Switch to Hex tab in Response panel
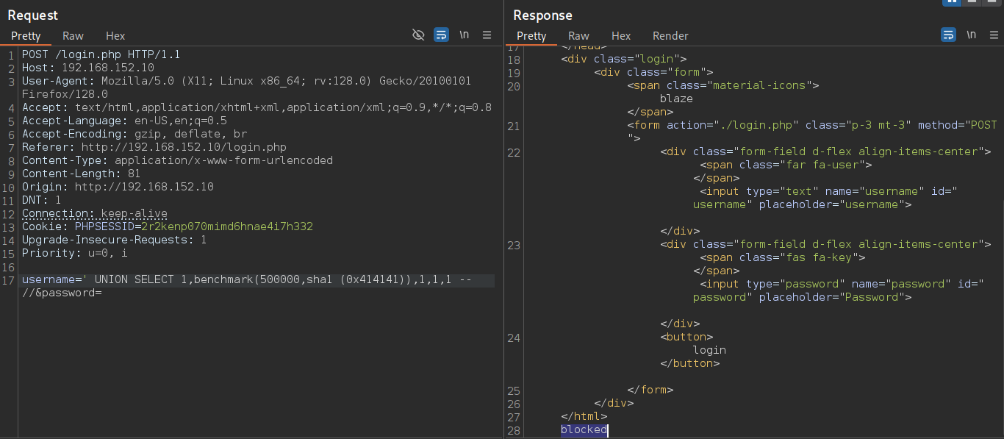This screenshot has height=439, width=1004. point(621,35)
